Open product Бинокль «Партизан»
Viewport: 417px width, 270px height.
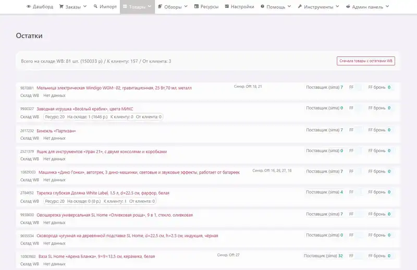click(x=56, y=131)
